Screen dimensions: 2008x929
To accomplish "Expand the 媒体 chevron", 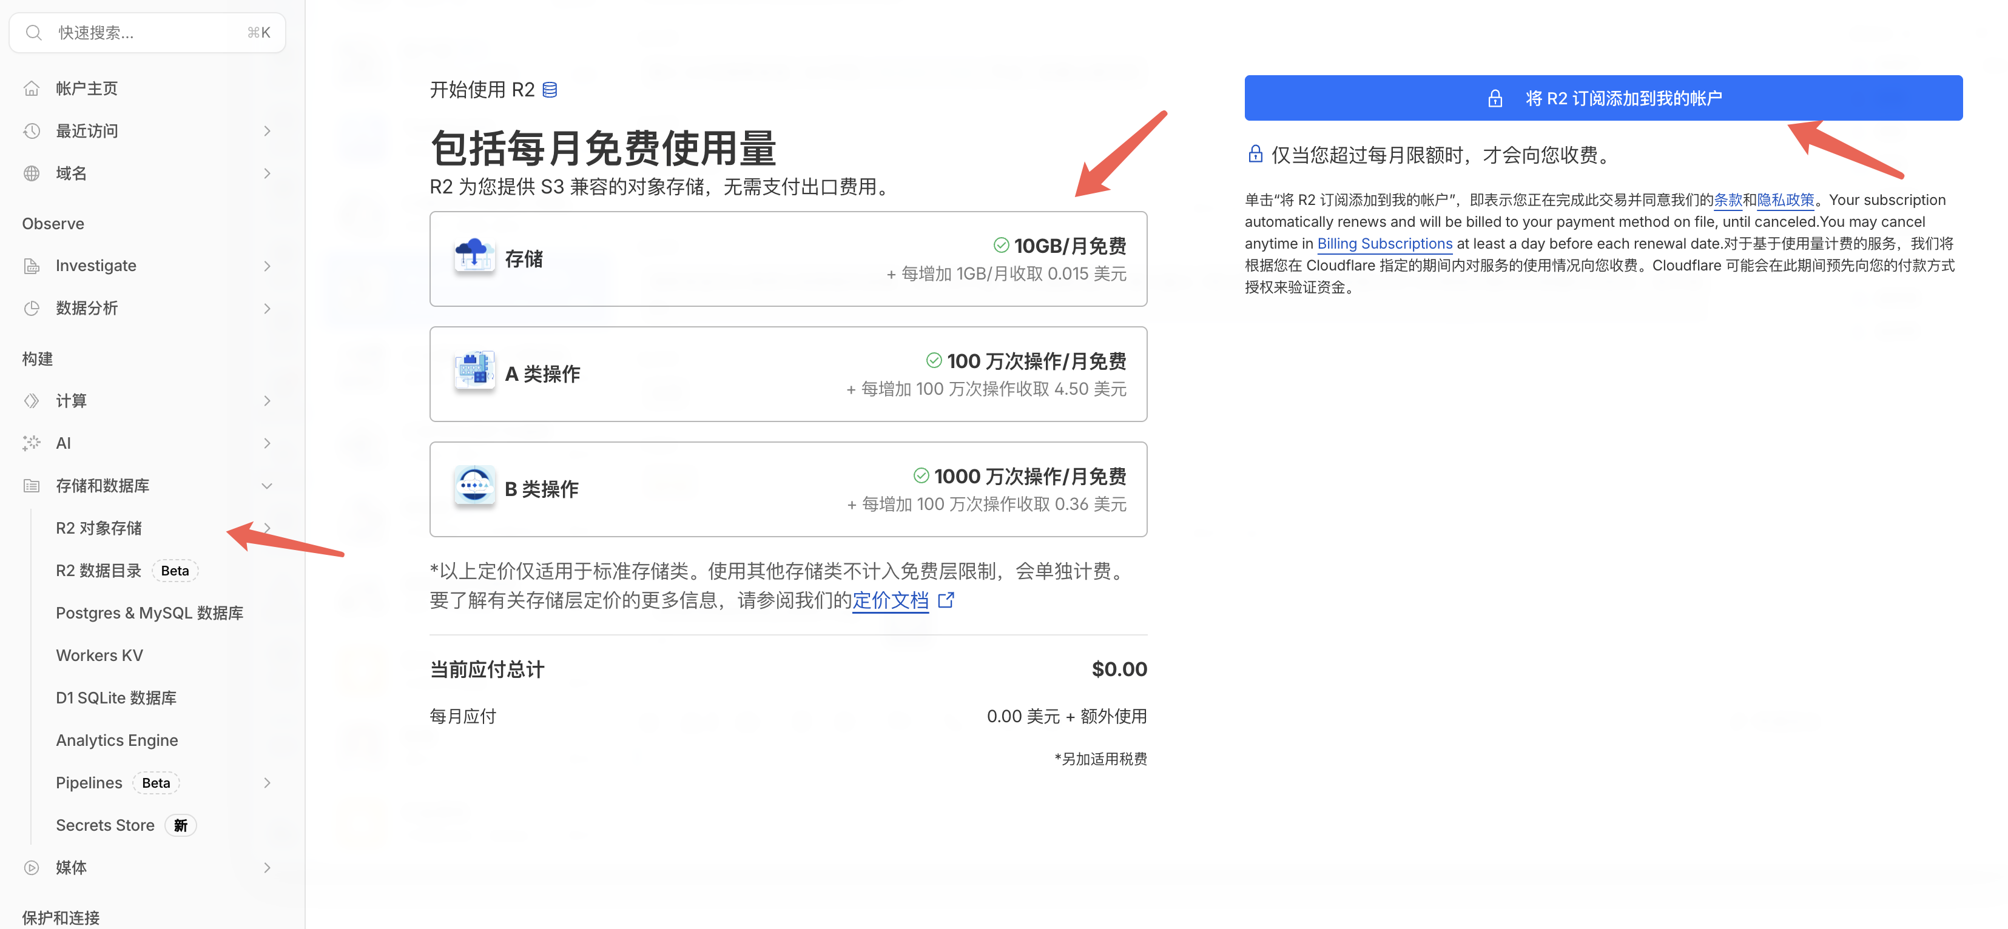I will pyautogui.click(x=266, y=867).
